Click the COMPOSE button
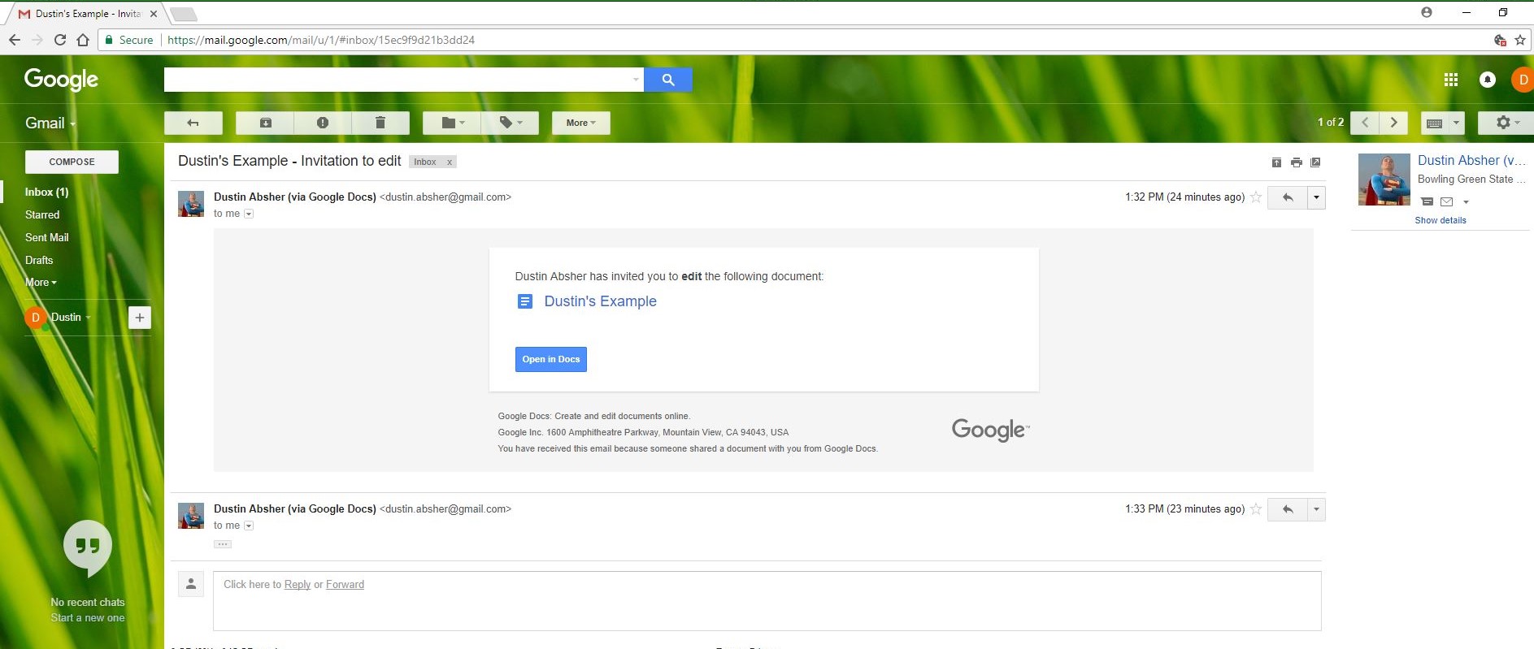 [72, 162]
